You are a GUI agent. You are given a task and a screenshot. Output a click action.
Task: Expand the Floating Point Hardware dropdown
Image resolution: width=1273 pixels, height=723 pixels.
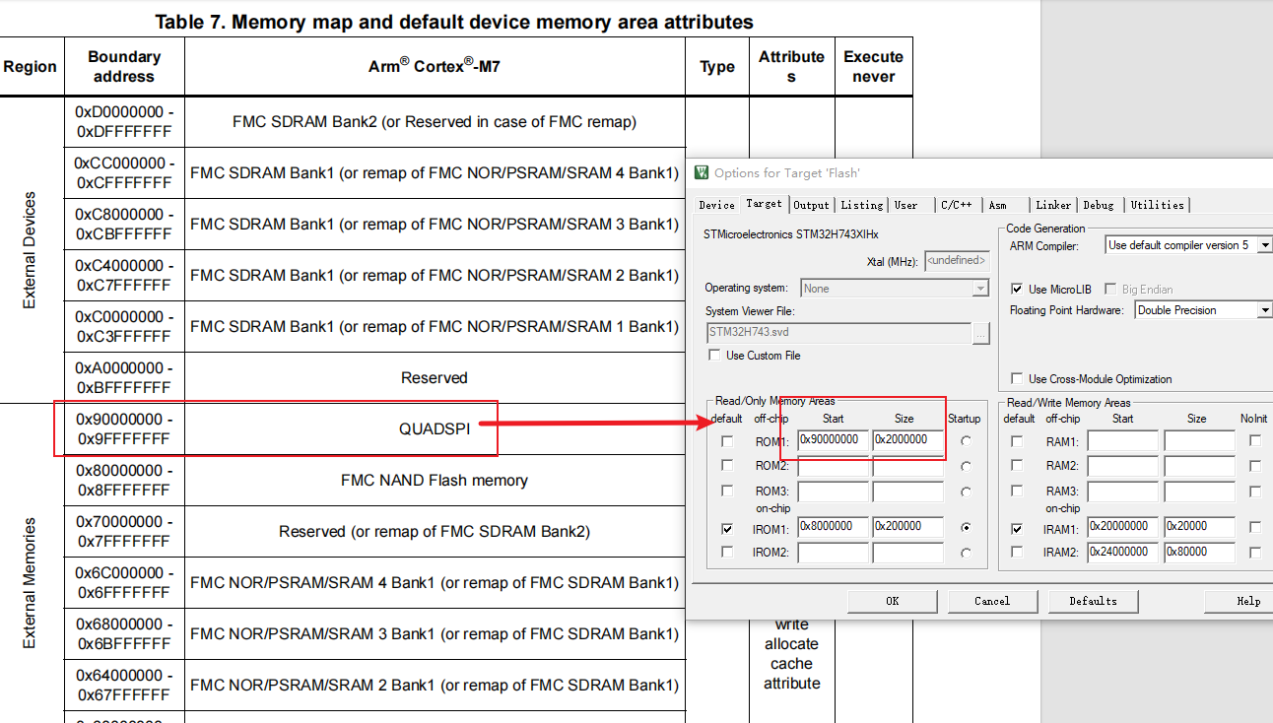tap(1264, 310)
